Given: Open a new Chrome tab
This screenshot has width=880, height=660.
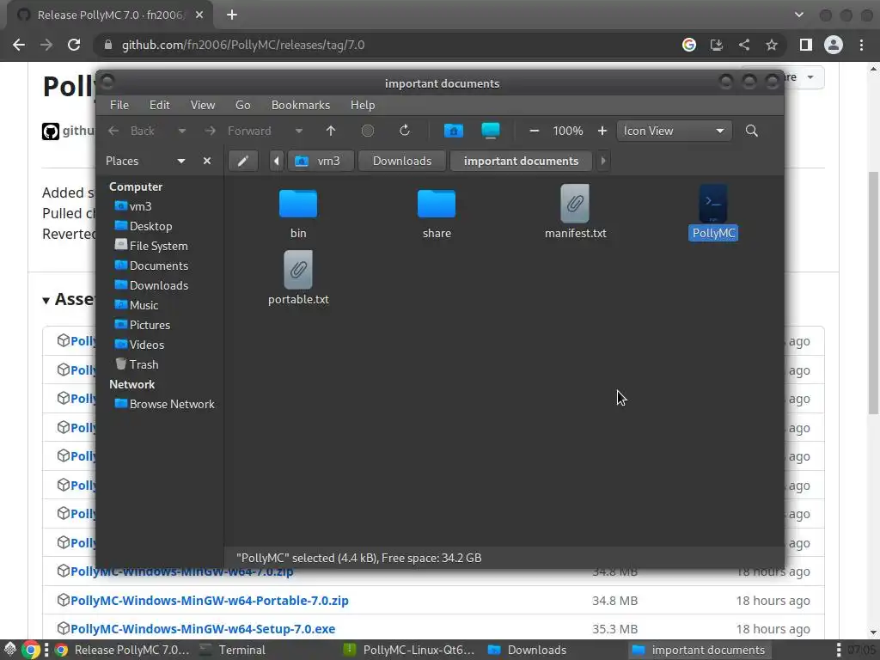Looking at the screenshot, I should (x=232, y=15).
